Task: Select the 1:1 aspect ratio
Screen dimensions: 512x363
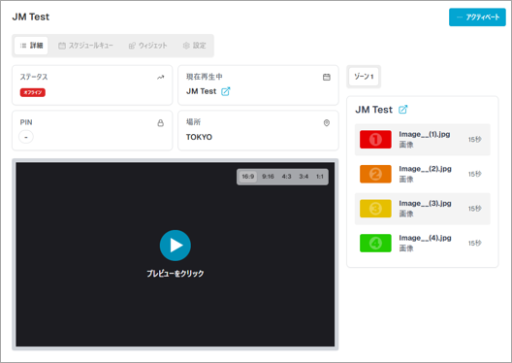Action: click(320, 177)
